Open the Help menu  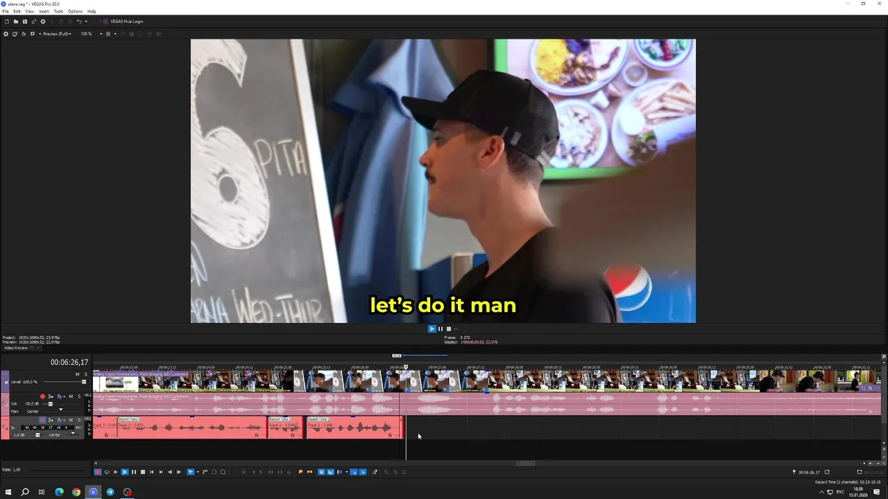click(92, 11)
